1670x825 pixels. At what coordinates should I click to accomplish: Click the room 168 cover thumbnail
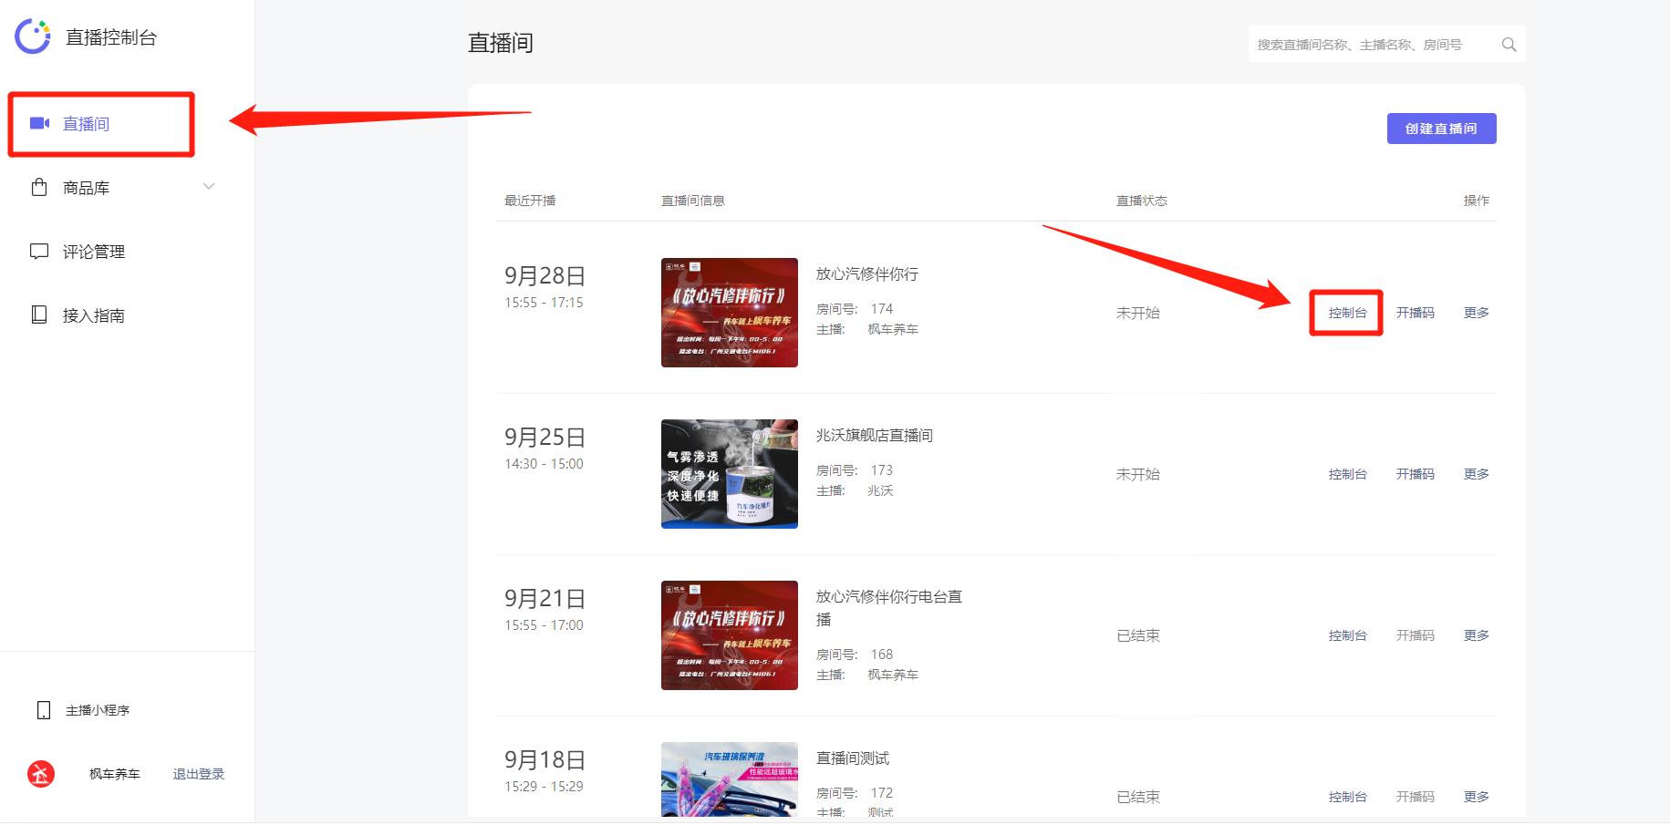coord(730,635)
